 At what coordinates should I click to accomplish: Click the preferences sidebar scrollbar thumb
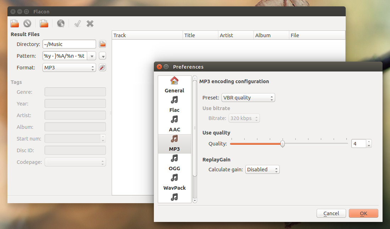click(195, 128)
